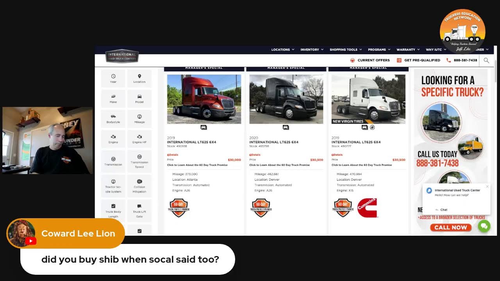Viewport: 500px width, 281px height.
Task: Click 60-Day badge on Stock 490938 card
Action: pyautogui.click(x=179, y=208)
